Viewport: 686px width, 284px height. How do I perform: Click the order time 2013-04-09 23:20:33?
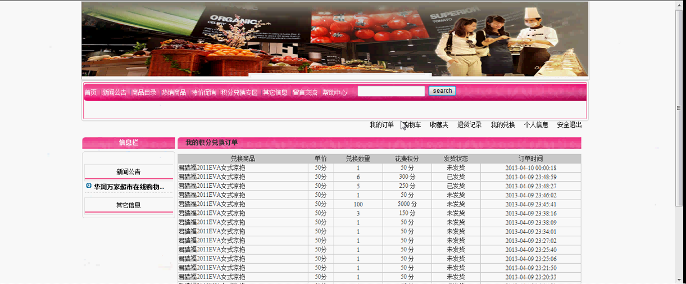click(530, 277)
